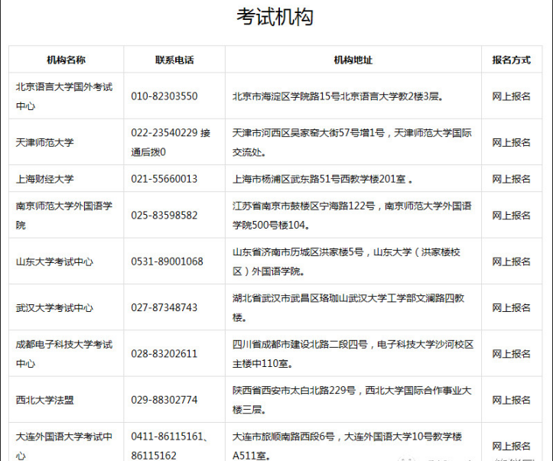Click 网上报名 in the 天津师范大学 row
The height and width of the screenshot is (461, 553).
coord(512,142)
